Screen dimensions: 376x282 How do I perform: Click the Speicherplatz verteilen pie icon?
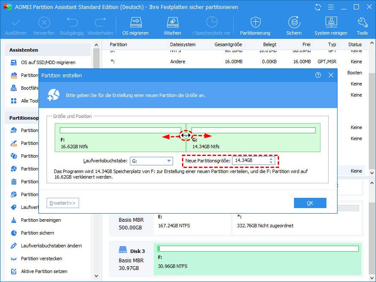pyautogui.click(x=212, y=23)
